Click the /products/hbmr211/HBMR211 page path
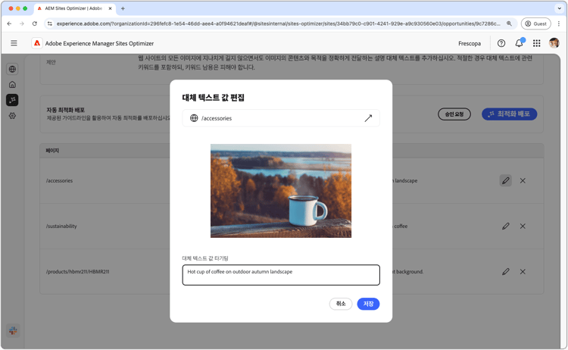Screen dimensions: 568x350 [77, 271]
